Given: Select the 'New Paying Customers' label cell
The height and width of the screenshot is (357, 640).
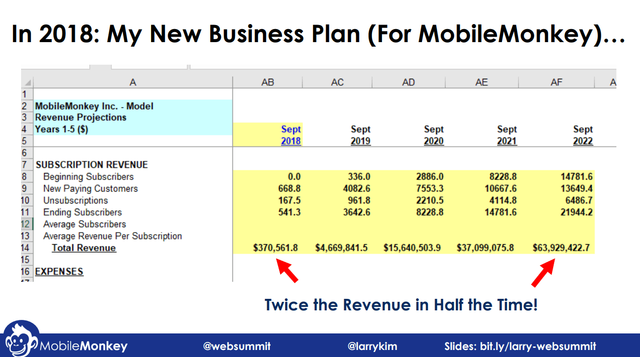Looking at the screenshot, I should coord(133,189).
